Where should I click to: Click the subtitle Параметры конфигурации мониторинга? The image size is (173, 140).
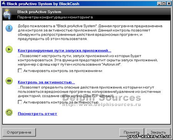click(55, 17)
